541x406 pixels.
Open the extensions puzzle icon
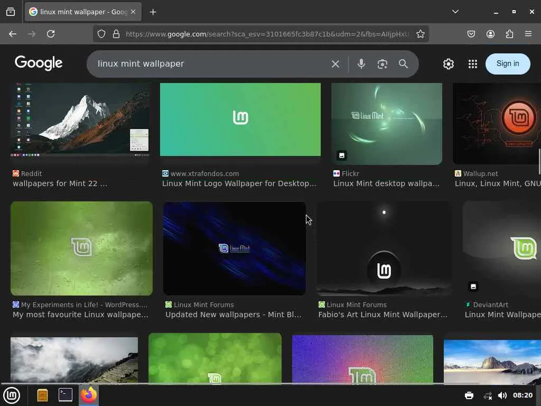[x=509, y=34]
